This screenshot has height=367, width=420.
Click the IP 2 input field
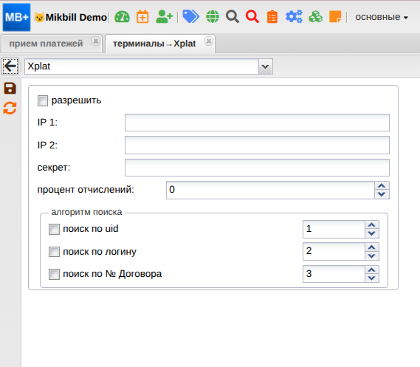pyautogui.click(x=257, y=145)
